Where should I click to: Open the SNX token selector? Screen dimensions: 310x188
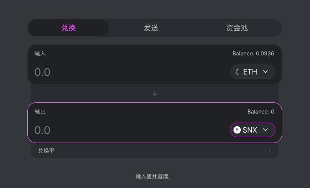point(252,130)
